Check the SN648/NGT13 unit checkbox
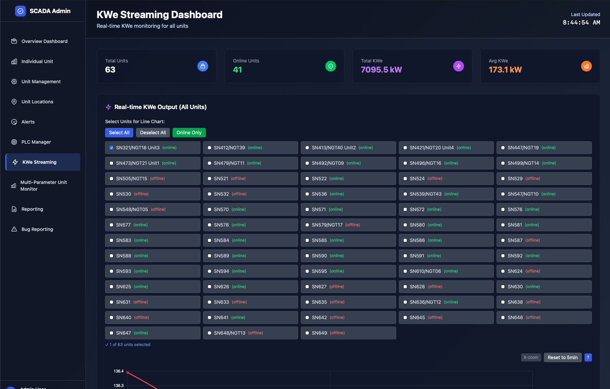This screenshot has width=610, height=389. point(209,333)
